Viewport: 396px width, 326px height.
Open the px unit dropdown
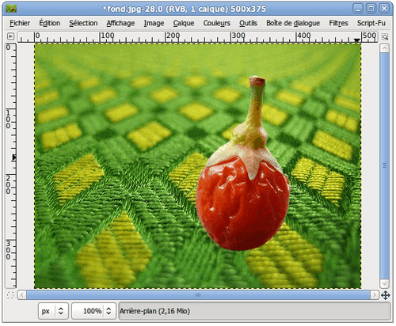coord(53,311)
